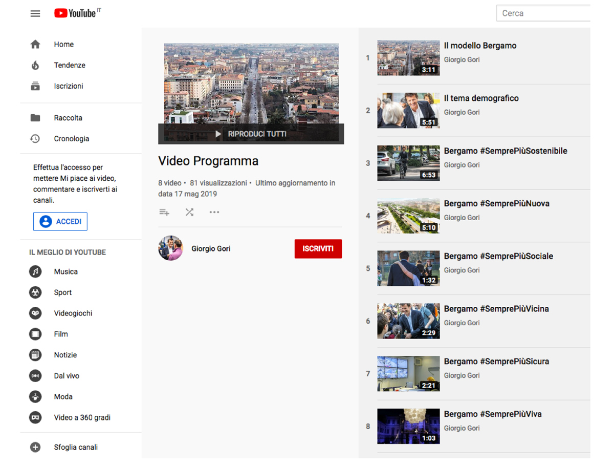Click the shuffle playlist icon
This screenshot has width=614, height=465.
click(x=189, y=212)
